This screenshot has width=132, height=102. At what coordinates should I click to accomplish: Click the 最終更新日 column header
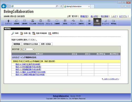(x=114, y=54)
